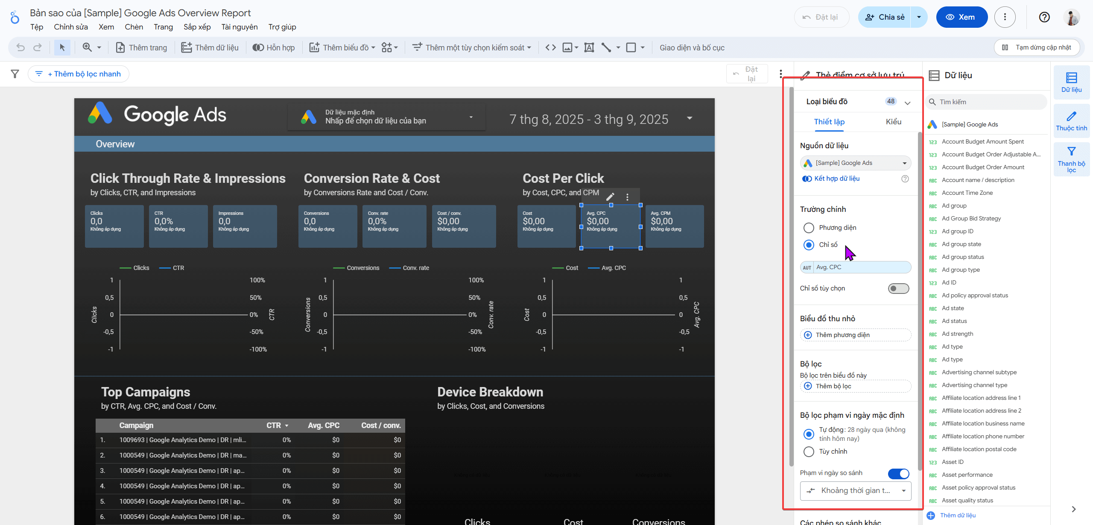Click the filter funnel icon
Viewport: 1093px width, 525px height.
[15, 74]
